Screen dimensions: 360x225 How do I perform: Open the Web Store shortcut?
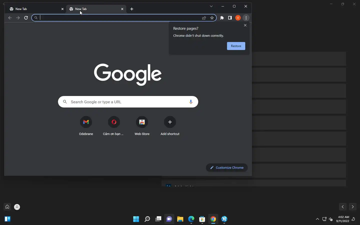142,126
